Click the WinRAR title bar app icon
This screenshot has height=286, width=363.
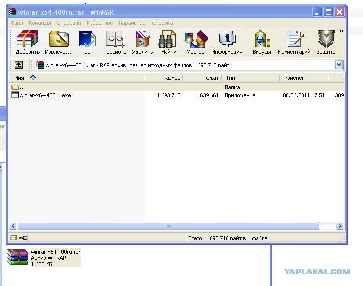[x=13, y=12]
